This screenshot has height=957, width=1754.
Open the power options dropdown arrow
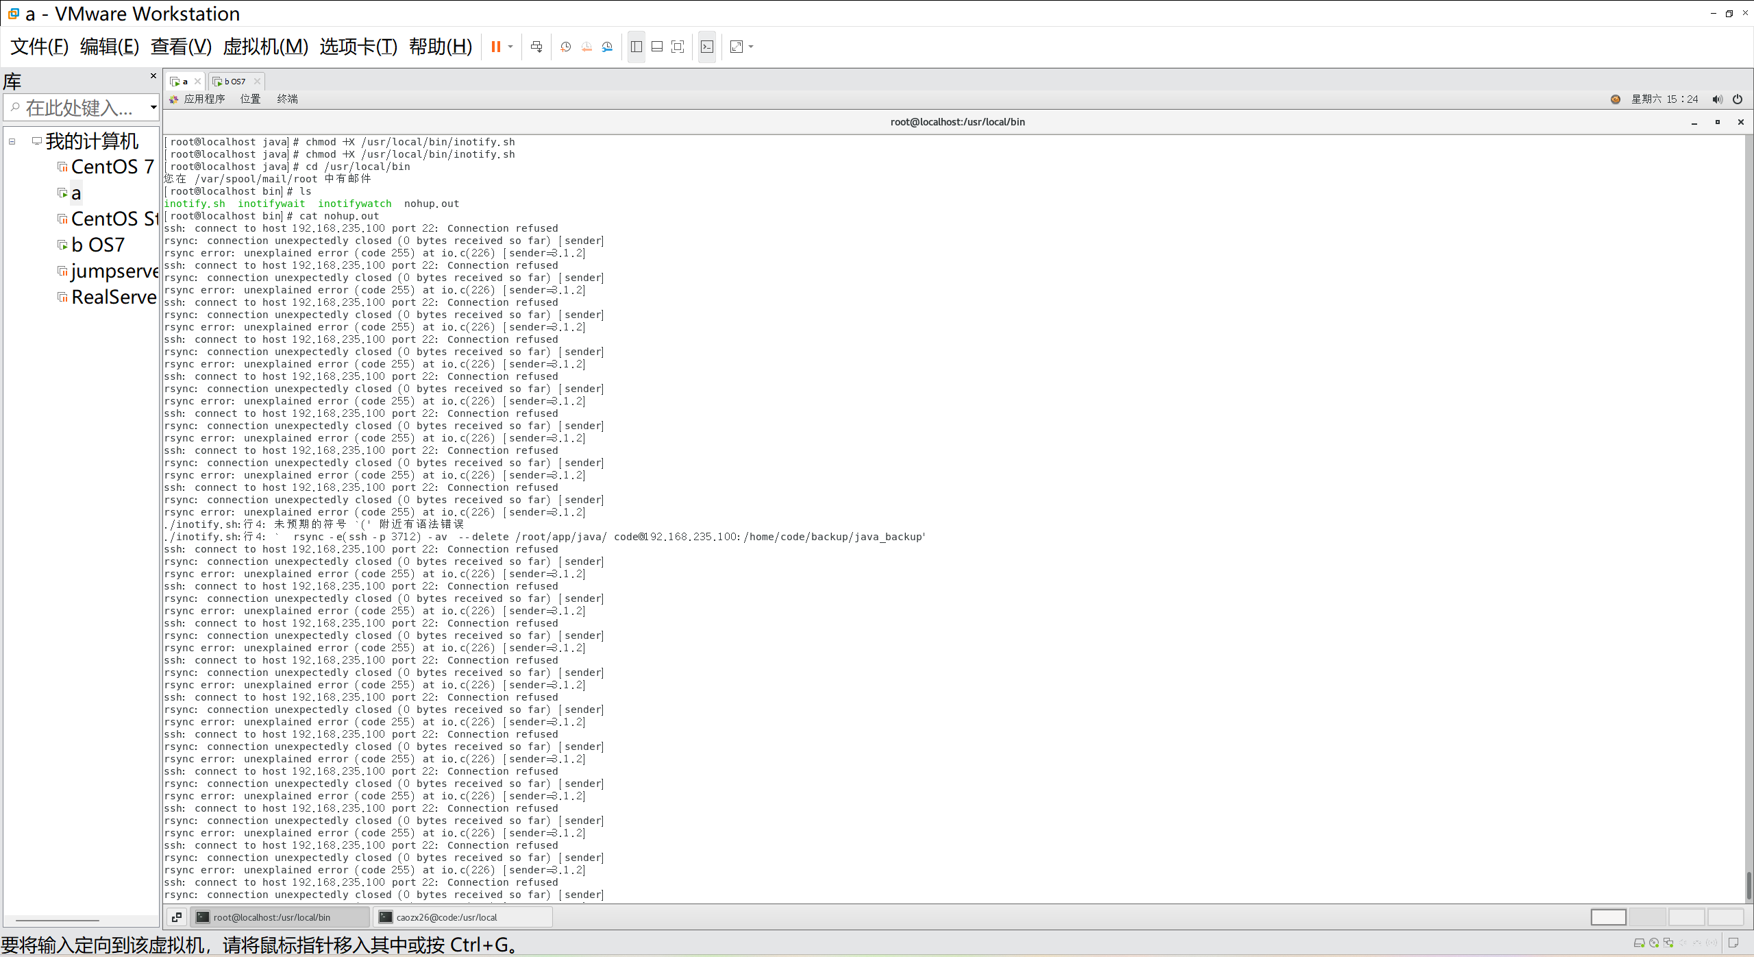[510, 47]
